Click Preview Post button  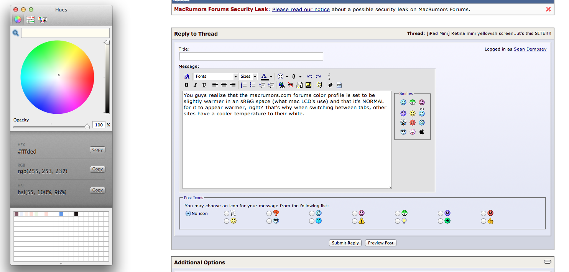pyautogui.click(x=380, y=243)
